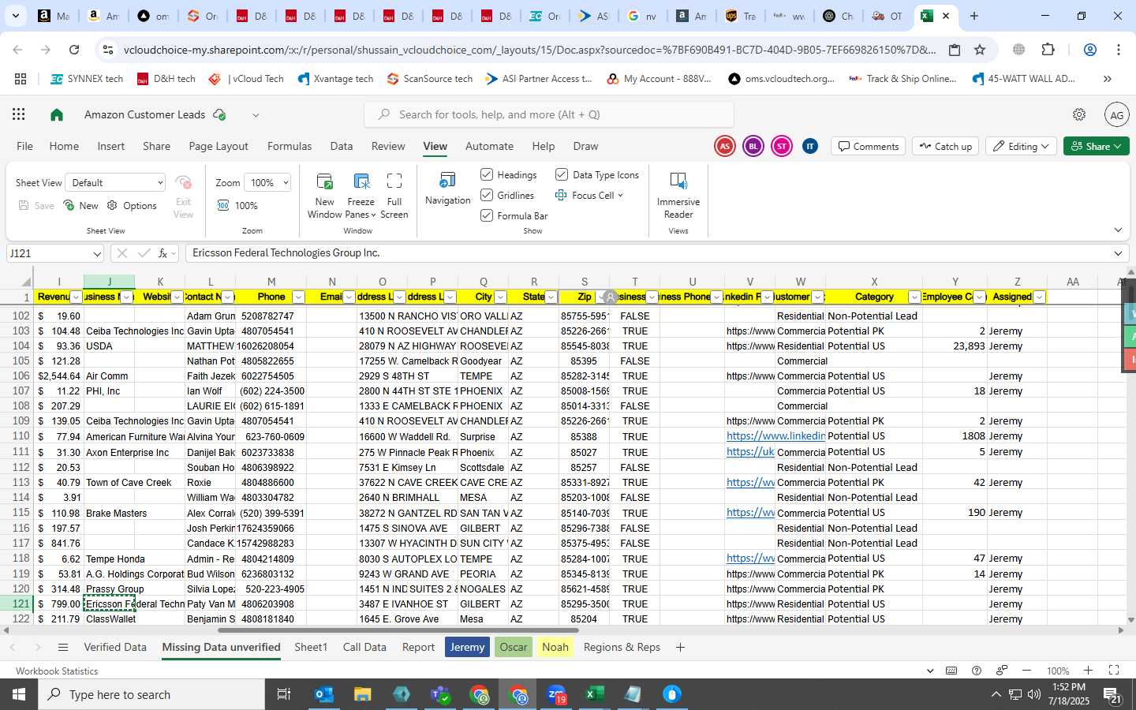Collapse the ribbon with the chevron
1136x710 pixels.
[x=1118, y=230]
